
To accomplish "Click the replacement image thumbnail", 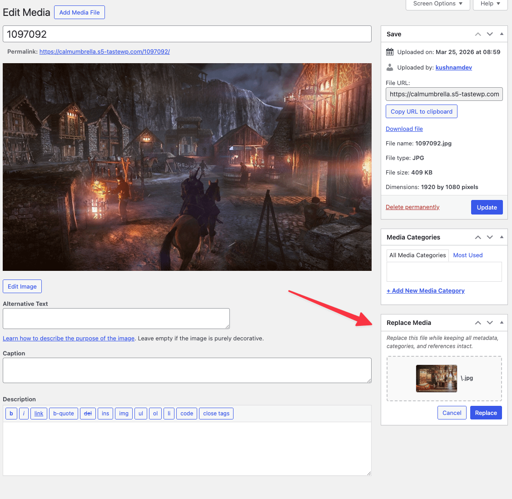I will pyautogui.click(x=437, y=379).
